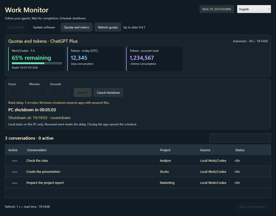Screen dimensions: 276x216
Task: Click the Local folder button
Action: pos(16,27)
